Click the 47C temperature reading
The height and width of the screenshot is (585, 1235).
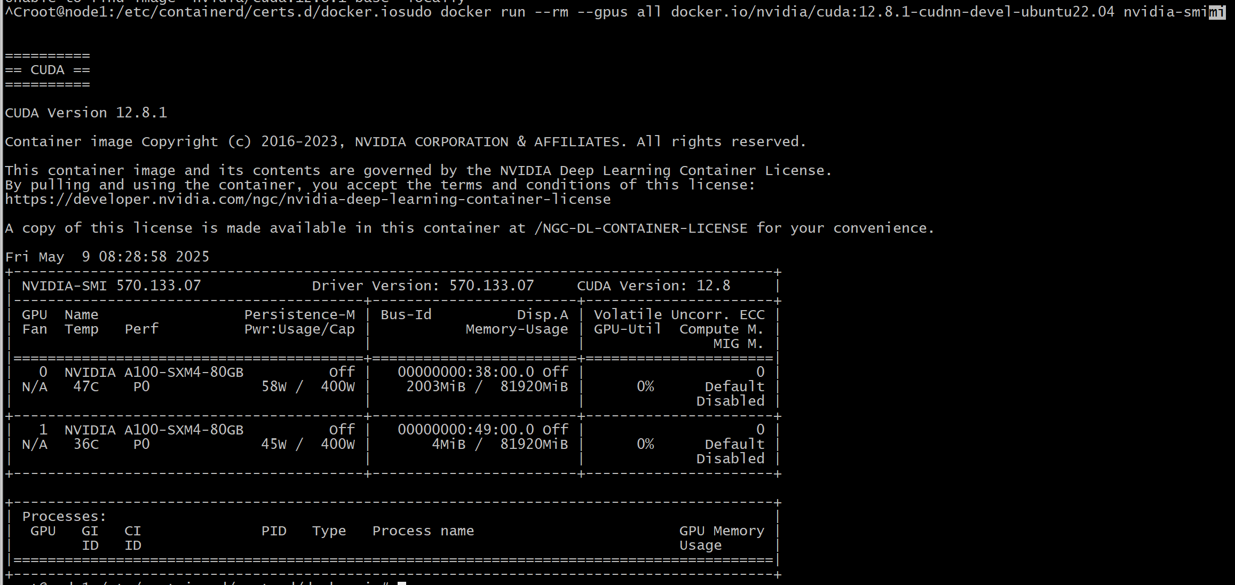(x=86, y=386)
